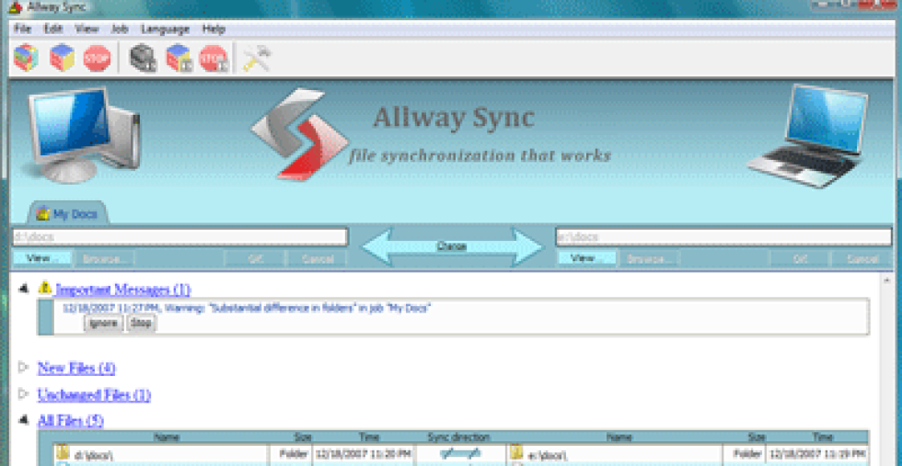Image resolution: width=902 pixels, height=466 pixels.
Task: Open Options via hammer and wrench icon
Action: coord(256,58)
